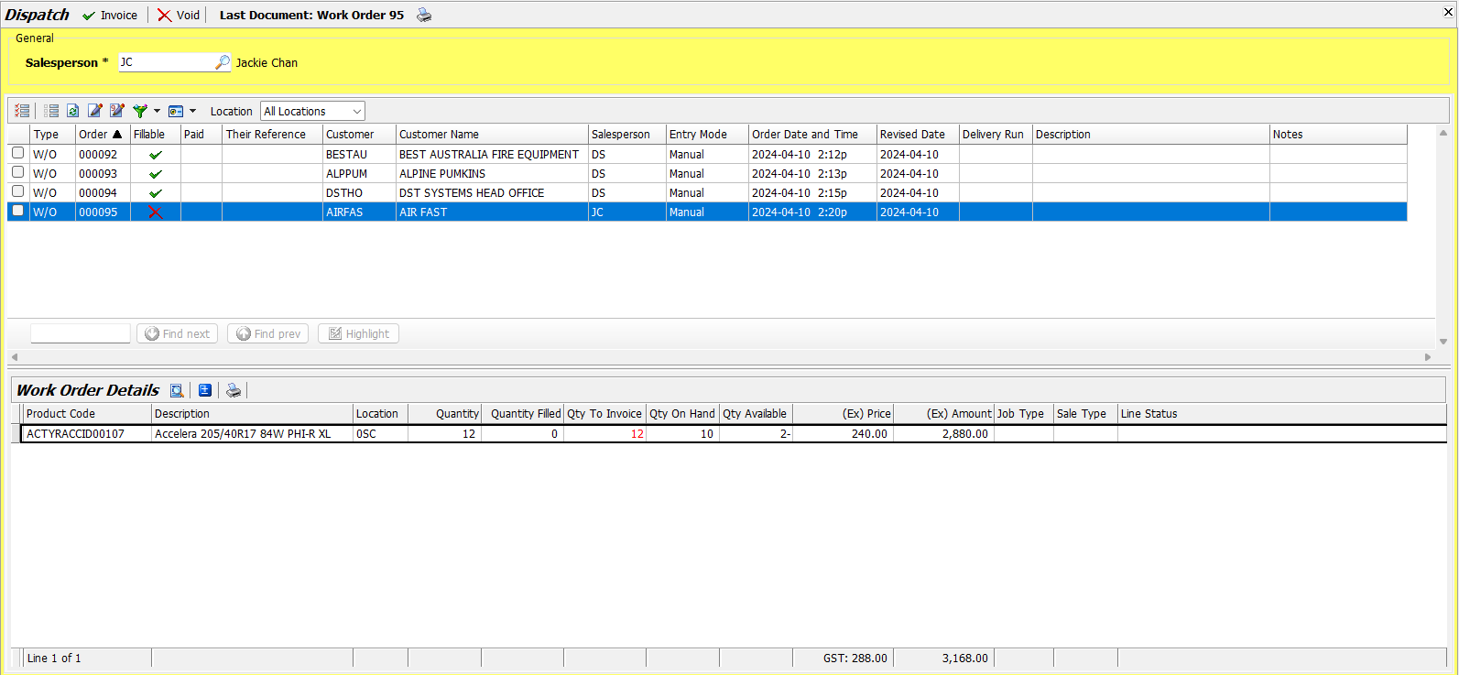The image size is (1459, 675).
Task: Click fillable green check for order 000093
Action: click(x=156, y=174)
